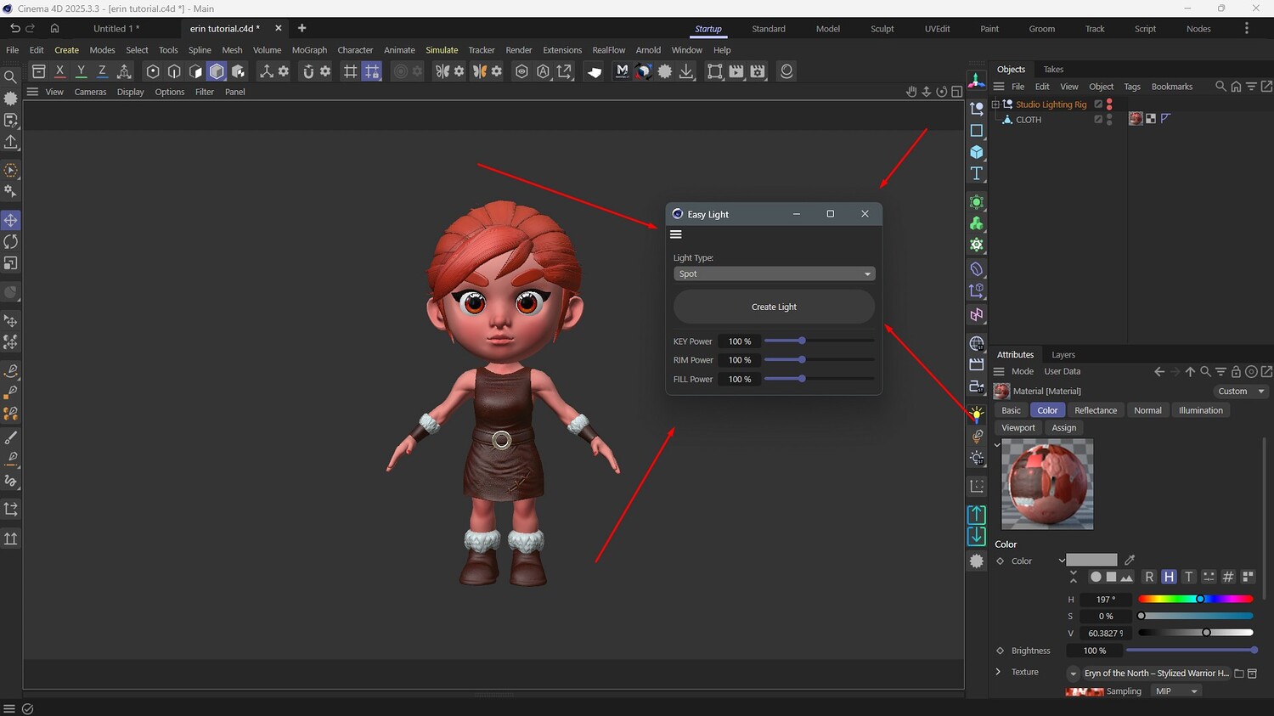1274x716 pixels.
Task: Open the User Data menu button
Action: [1063, 372]
